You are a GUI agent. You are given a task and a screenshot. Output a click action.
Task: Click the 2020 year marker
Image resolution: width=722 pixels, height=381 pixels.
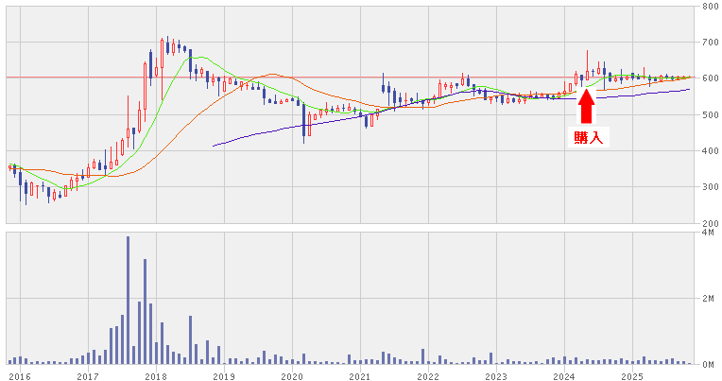292,375
